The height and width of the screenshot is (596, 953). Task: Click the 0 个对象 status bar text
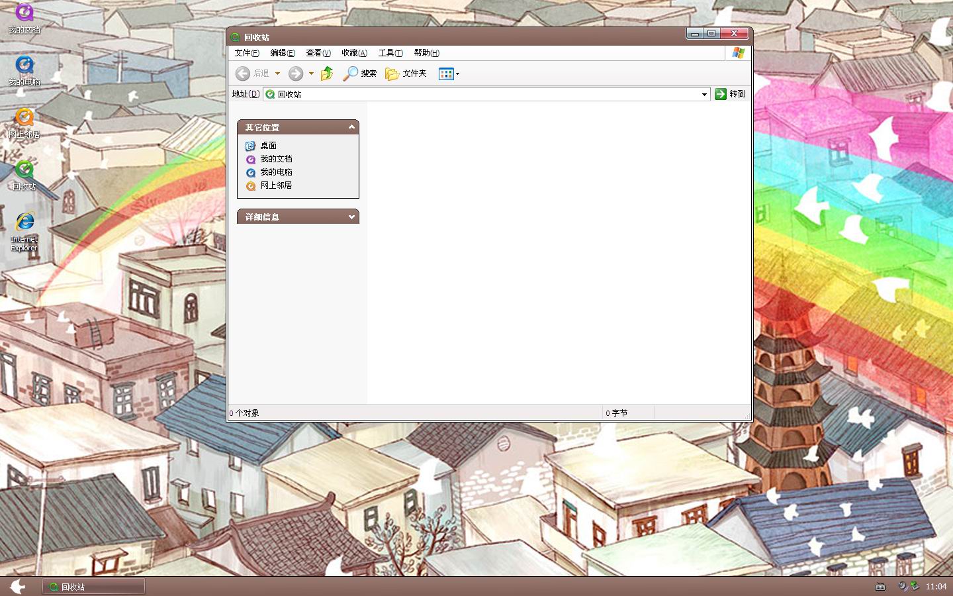tap(244, 413)
